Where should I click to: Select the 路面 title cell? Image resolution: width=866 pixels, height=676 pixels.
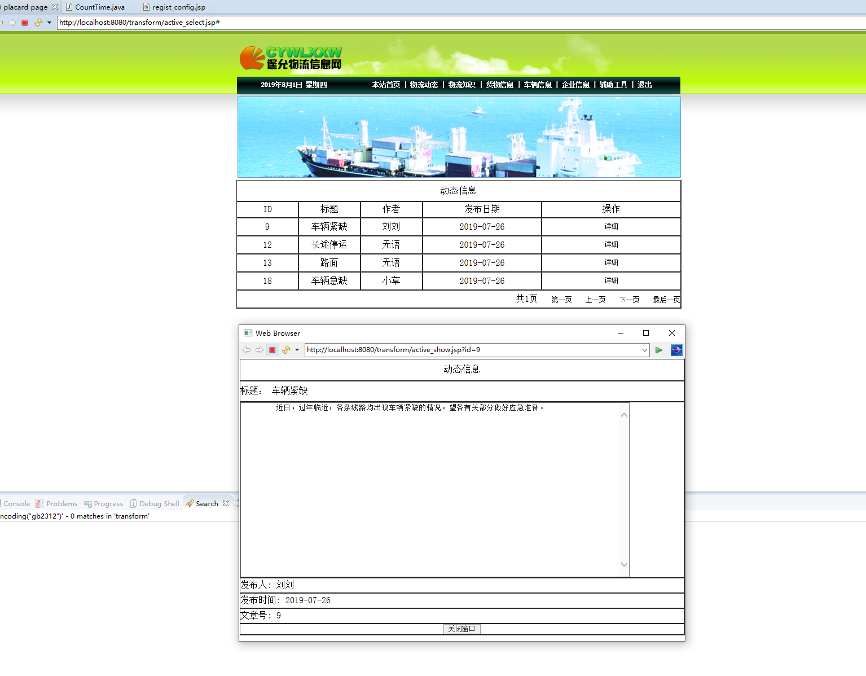point(329,262)
